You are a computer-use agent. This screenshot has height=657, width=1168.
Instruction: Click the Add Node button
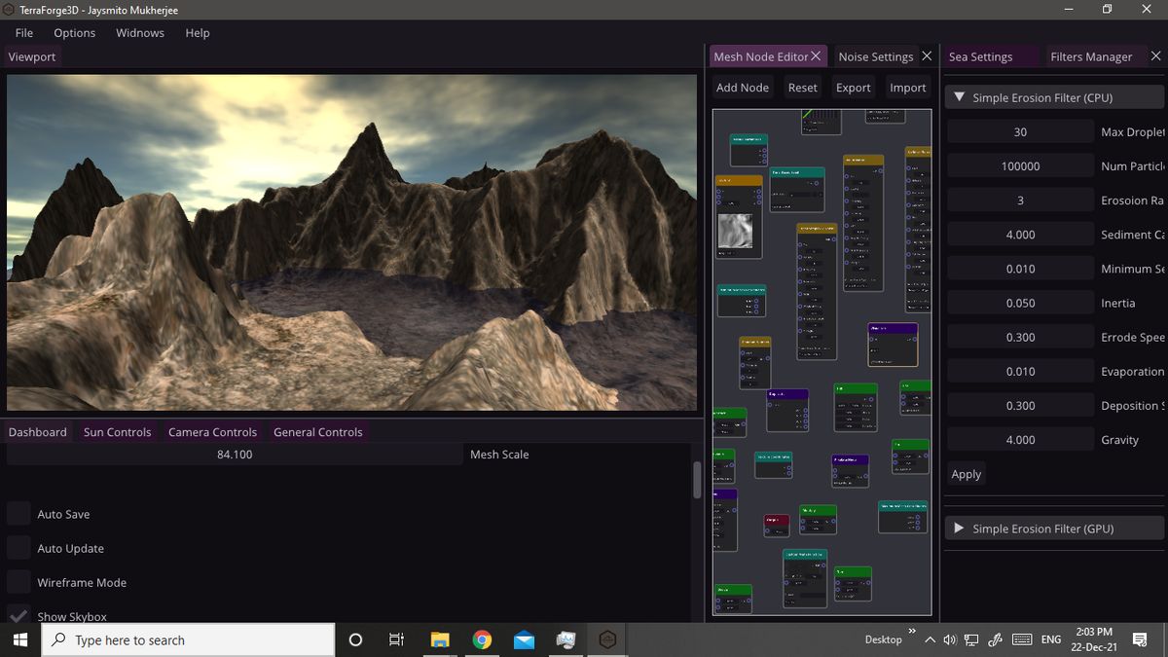pyautogui.click(x=742, y=87)
